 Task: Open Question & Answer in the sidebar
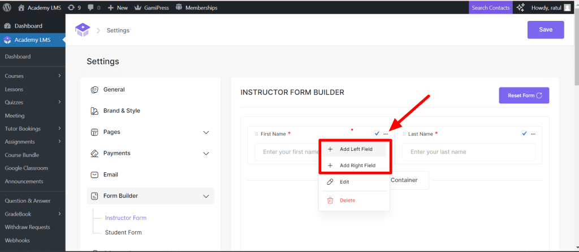28,201
